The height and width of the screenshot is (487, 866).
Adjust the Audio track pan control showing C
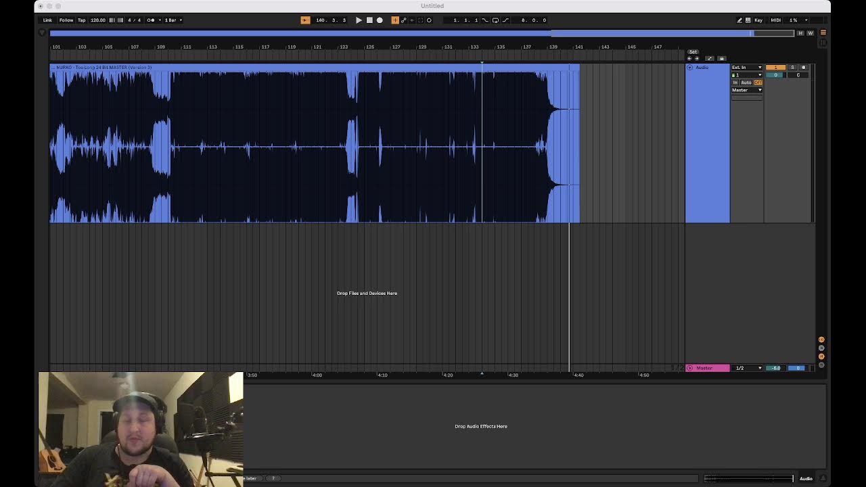pyautogui.click(x=798, y=75)
